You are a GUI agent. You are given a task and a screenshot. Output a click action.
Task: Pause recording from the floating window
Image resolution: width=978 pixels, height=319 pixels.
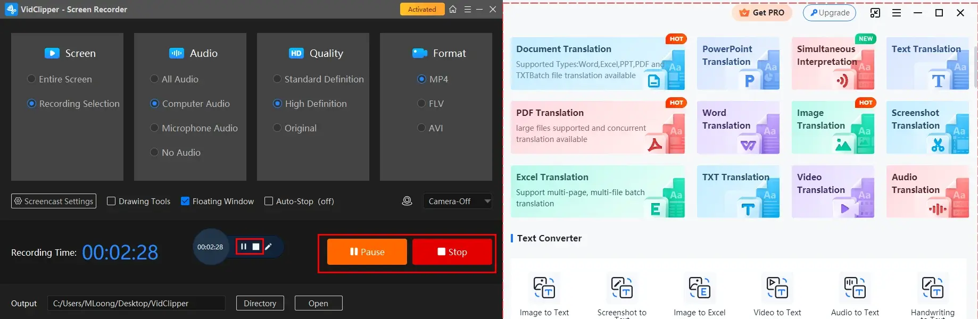[243, 247]
